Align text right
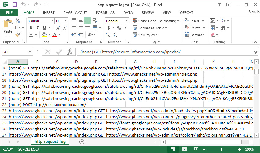Image resolution: width=260 pixels, height=153 pixels. pos(87,28)
